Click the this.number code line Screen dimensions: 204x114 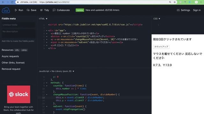71,89
